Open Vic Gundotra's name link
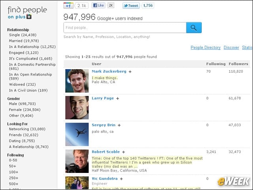Viewport: 253px width, 190px height. [105, 179]
